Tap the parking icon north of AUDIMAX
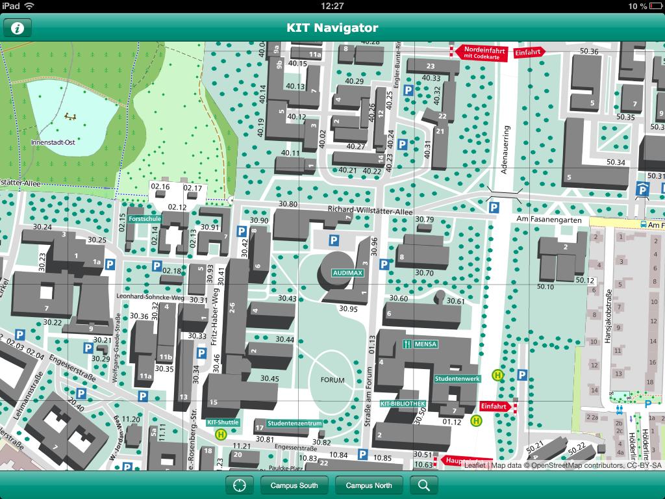Image resolution: width=665 pixels, height=499 pixels. (334, 240)
